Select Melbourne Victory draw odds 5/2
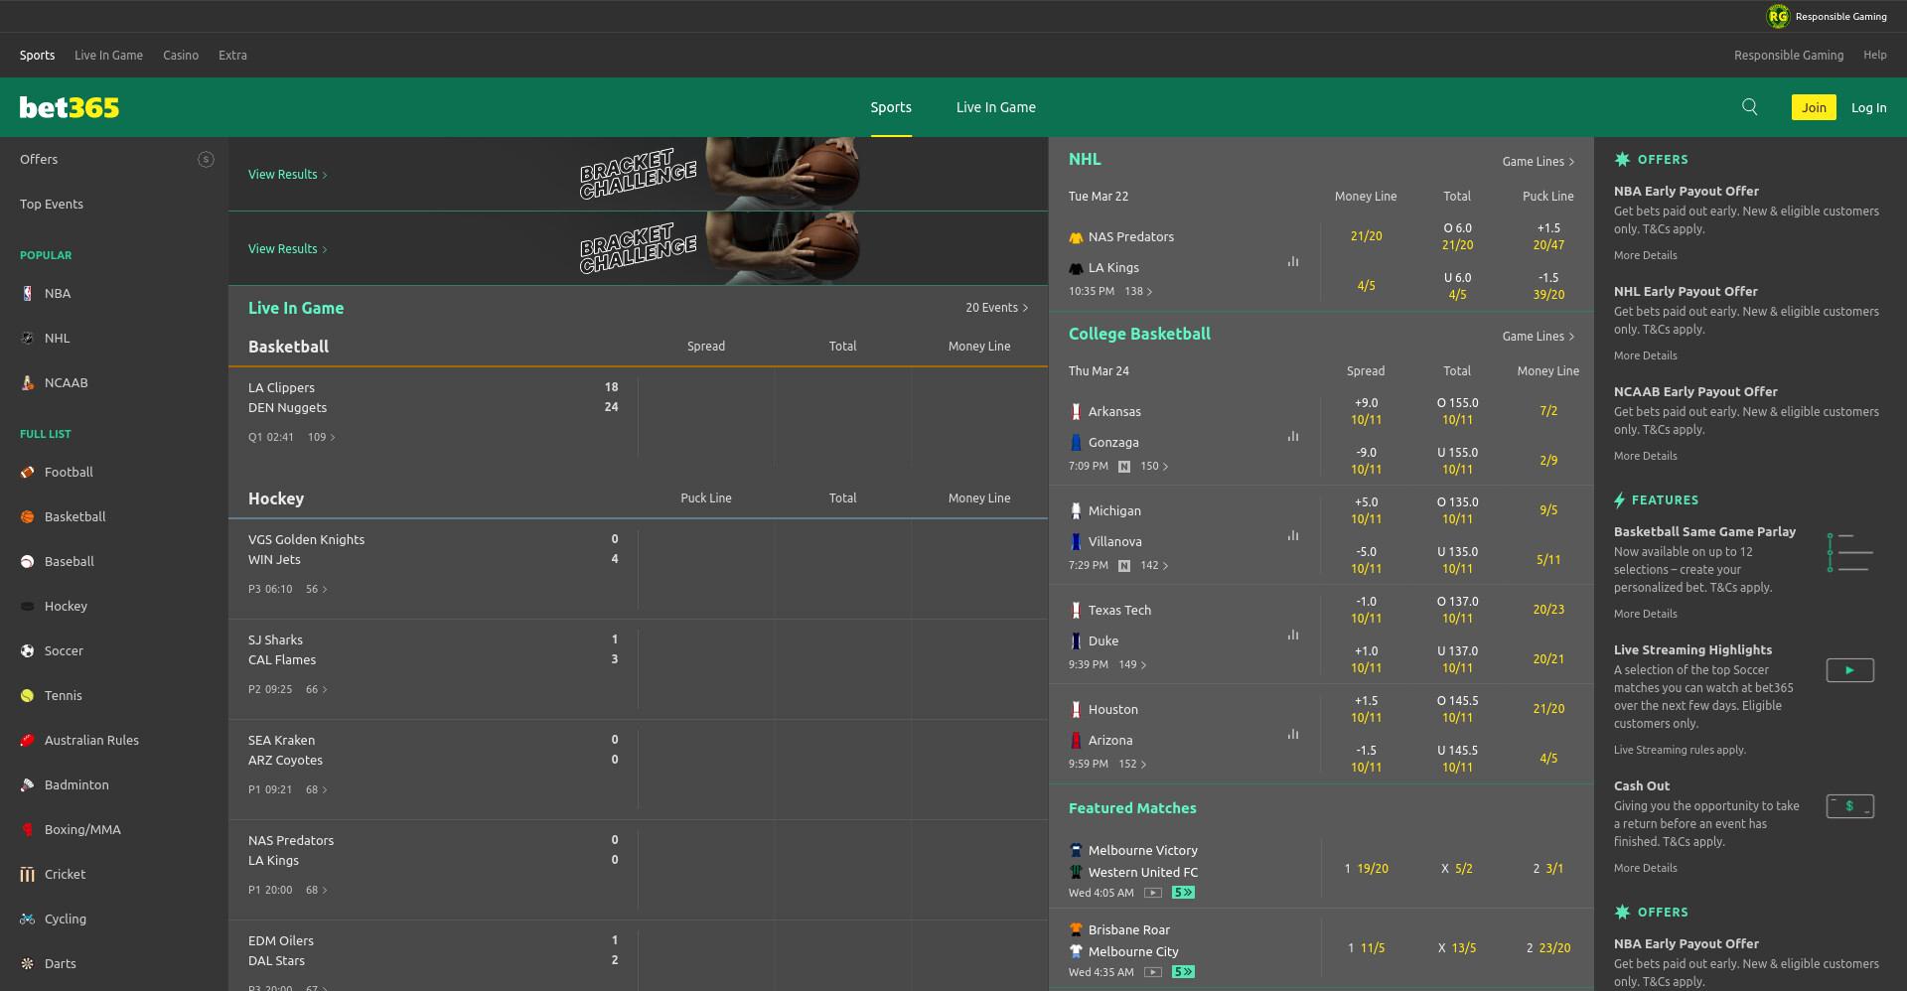This screenshot has height=991, width=1907. (1457, 869)
